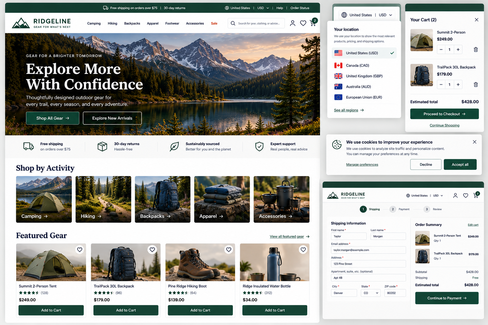This screenshot has height=325, width=488.
Task: Open the State CO dropdown
Action: [371, 293]
